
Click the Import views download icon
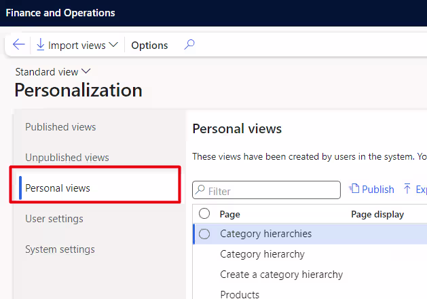click(x=40, y=45)
